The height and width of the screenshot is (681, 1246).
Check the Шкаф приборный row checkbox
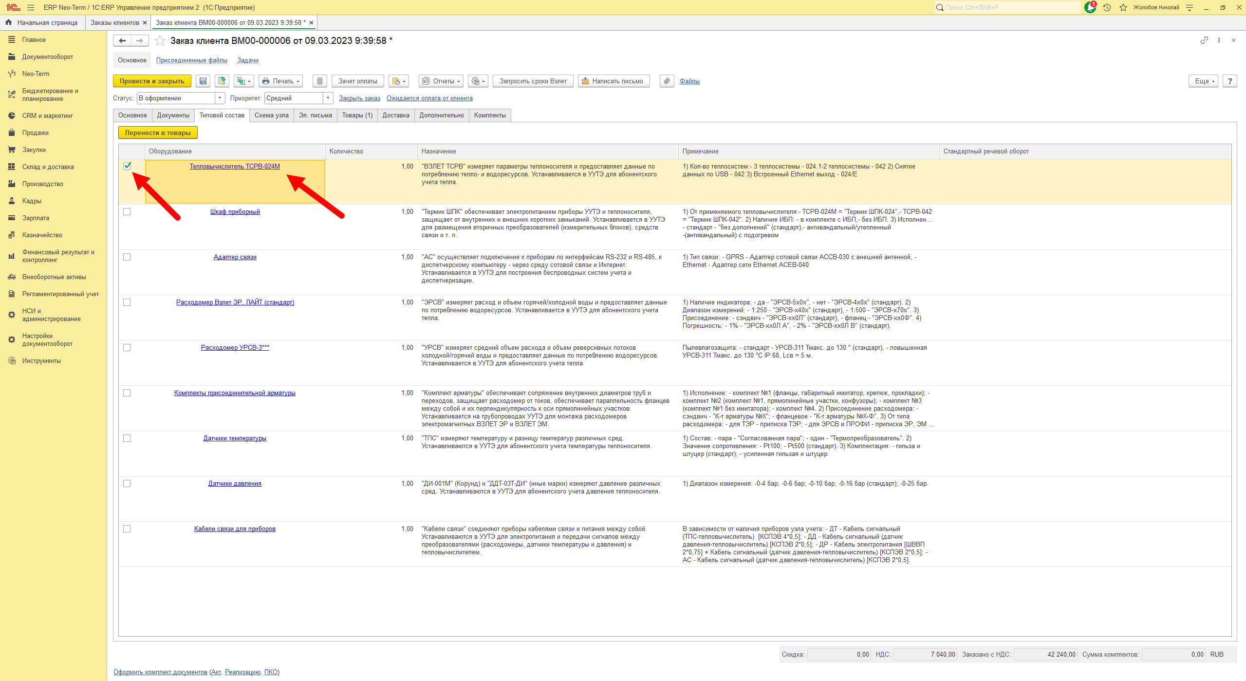(127, 212)
